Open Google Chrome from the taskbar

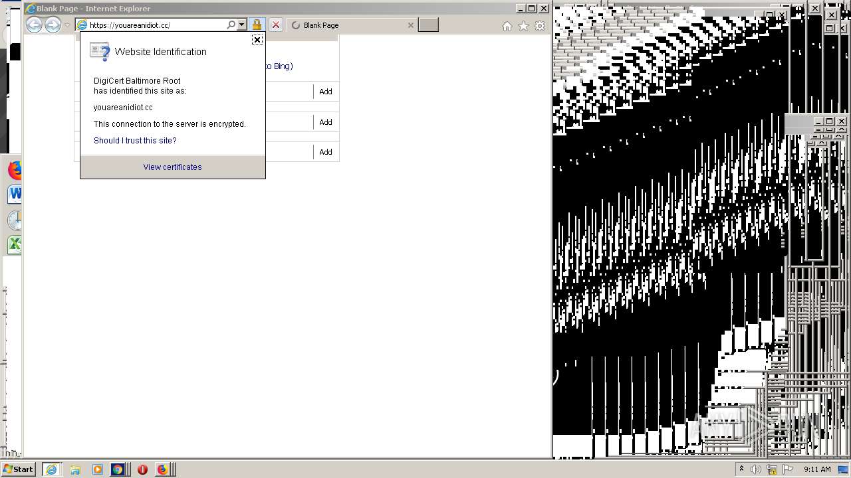point(118,469)
